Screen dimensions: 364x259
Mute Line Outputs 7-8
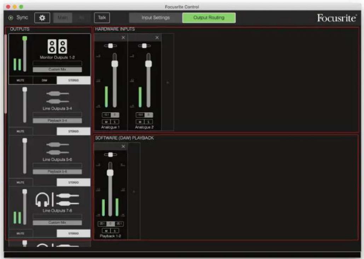click(x=21, y=233)
